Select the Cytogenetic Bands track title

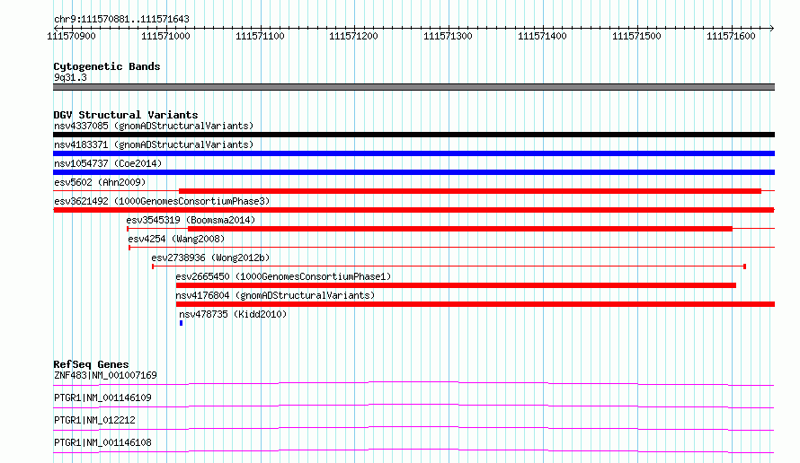pos(107,66)
